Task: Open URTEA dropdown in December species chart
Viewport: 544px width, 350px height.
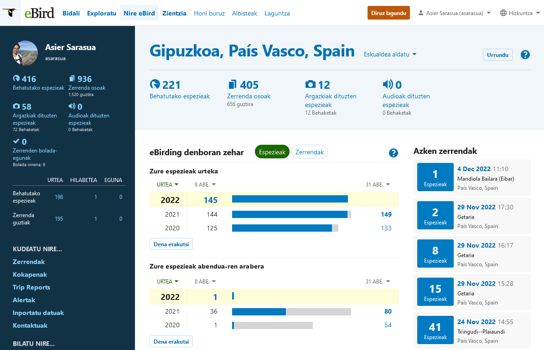Action: click(x=167, y=281)
